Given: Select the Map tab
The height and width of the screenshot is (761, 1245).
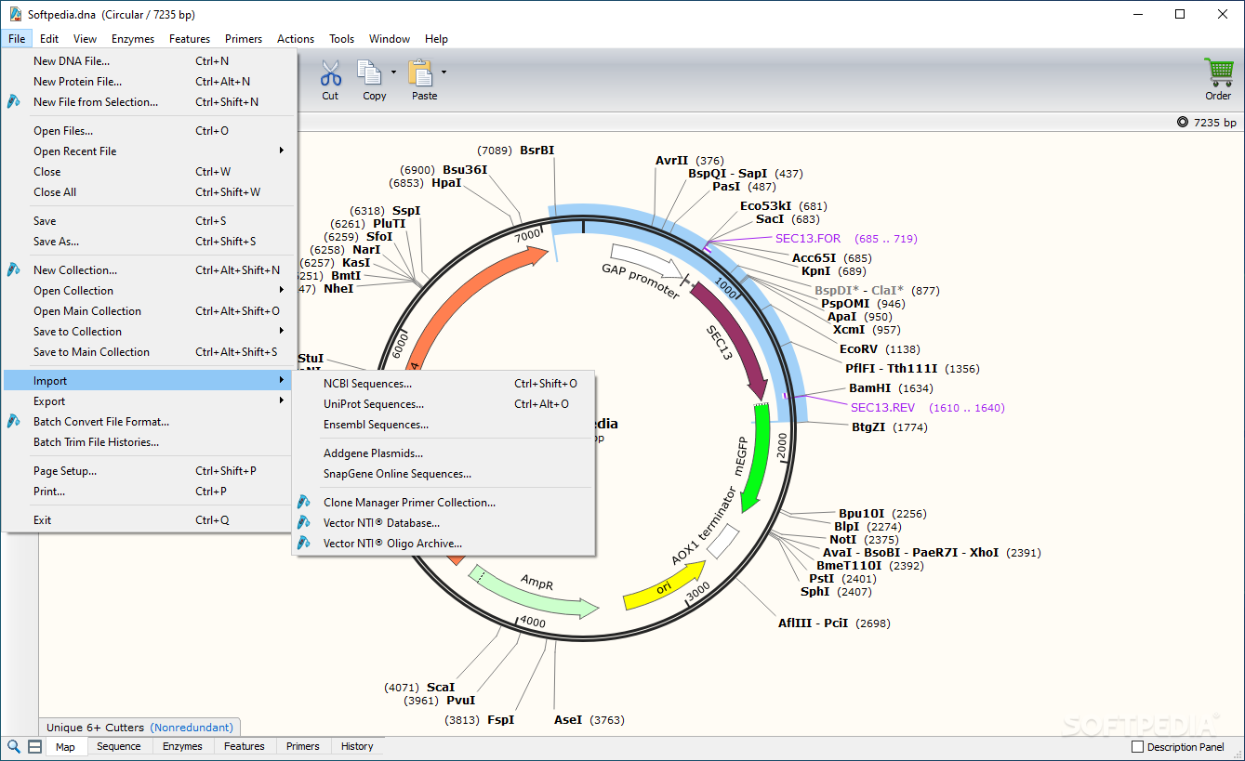Looking at the screenshot, I should pos(65,746).
